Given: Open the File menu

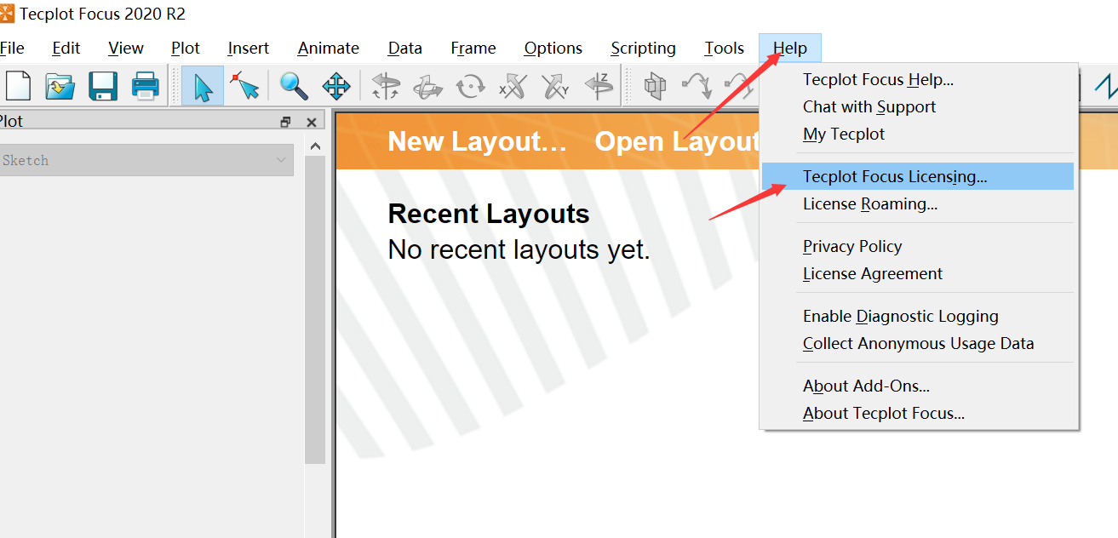Looking at the screenshot, I should click(12, 49).
